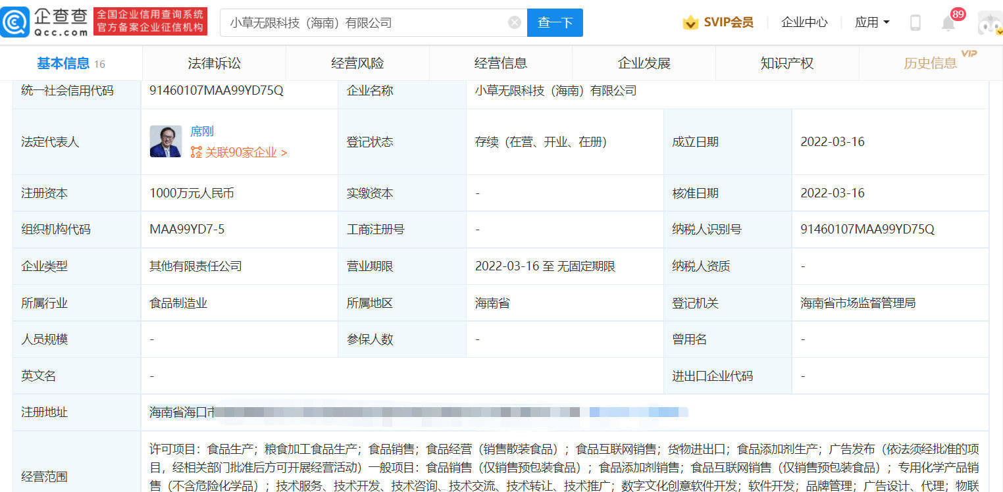This screenshot has height=492, width=1003.
Task: Click the 注册地址 value starting 海南省海口市
Action: tap(418, 412)
